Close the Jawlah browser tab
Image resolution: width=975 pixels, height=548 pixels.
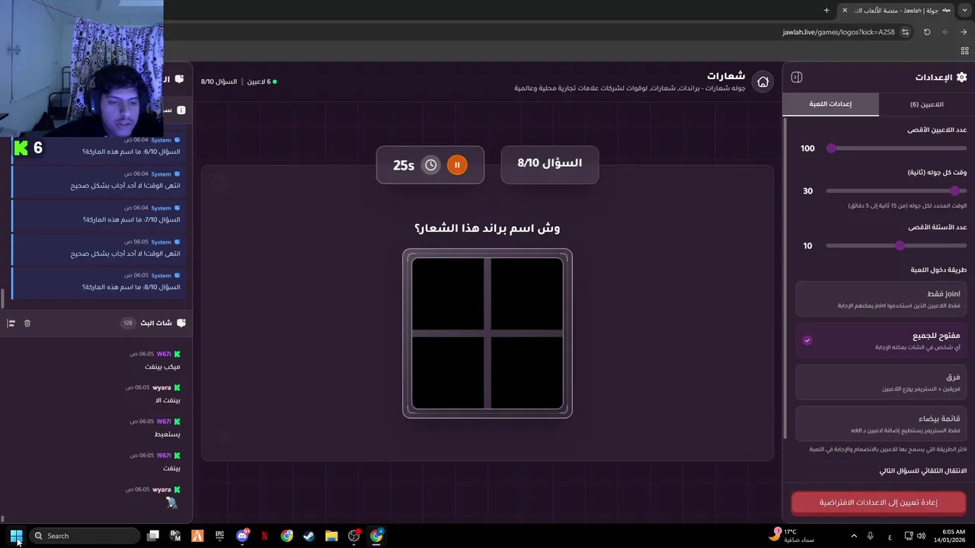844,10
